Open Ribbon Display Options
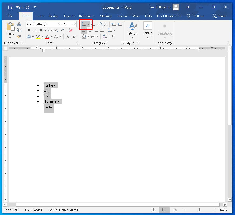The height and width of the screenshot is (215, 235). coord(188,7)
